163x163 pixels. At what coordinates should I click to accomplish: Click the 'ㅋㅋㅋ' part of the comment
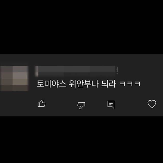[130, 84]
